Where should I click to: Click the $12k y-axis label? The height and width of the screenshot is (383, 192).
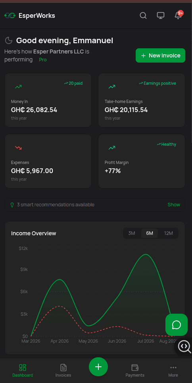tap(23, 248)
